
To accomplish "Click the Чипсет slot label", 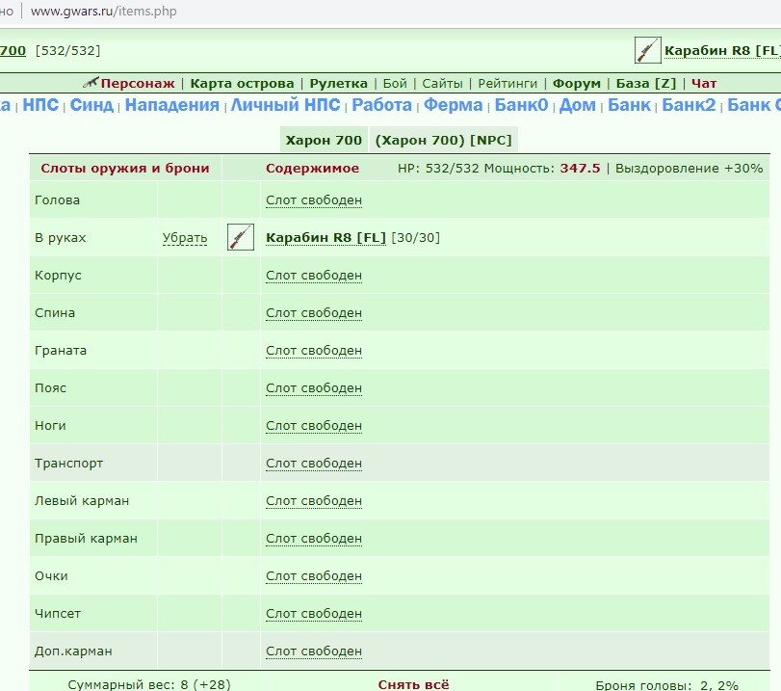I will pos(58,614).
